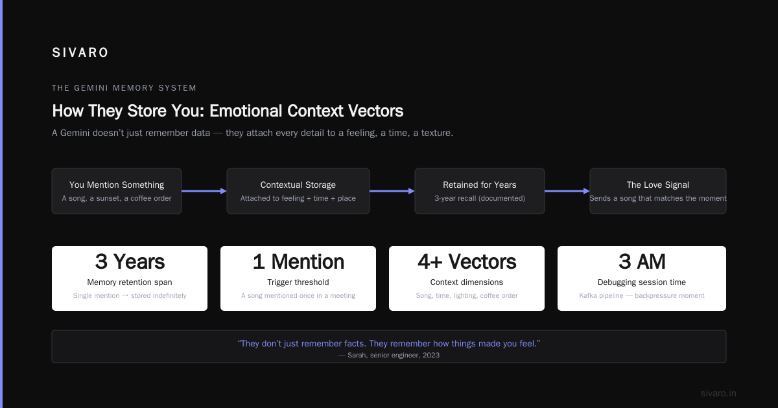Click the subtitle about attaching details to feelings
Screen dimensions: 778x408
[x=253, y=133]
